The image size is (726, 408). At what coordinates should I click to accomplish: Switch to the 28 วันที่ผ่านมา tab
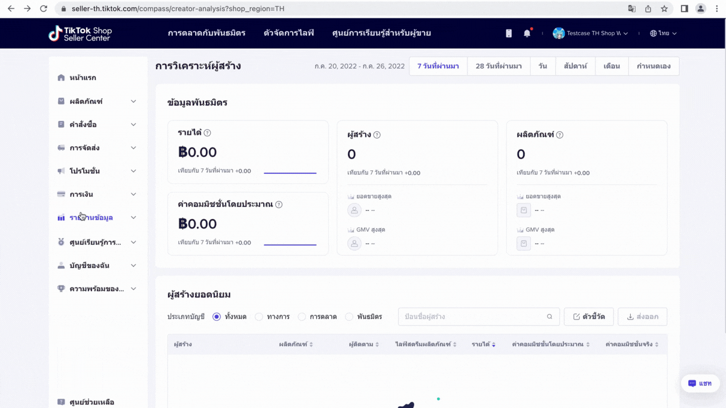point(498,66)
